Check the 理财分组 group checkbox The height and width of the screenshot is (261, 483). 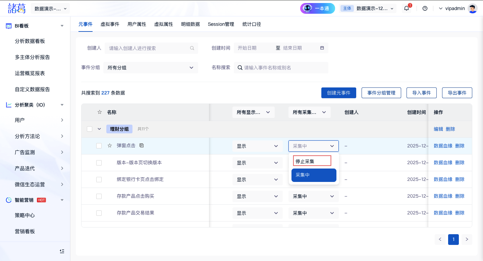90,129
